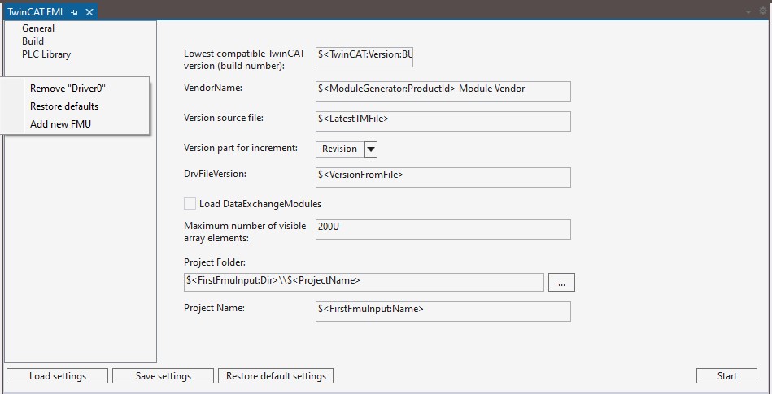Screen dimensions: 772x394
Task: Edit the DrvFileVersion field
Action: [x=443, y=177]
